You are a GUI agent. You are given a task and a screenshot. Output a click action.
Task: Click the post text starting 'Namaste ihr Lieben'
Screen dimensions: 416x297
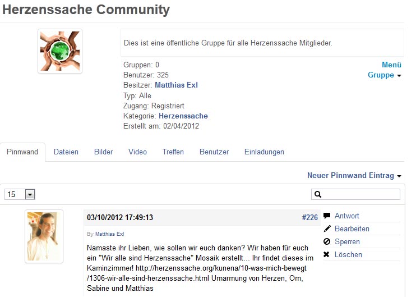tap(200, 268)
